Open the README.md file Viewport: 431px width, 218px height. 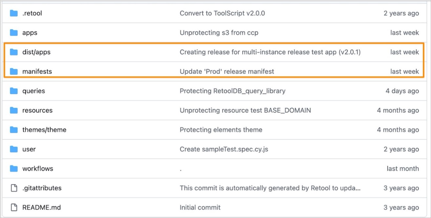[x=41, y=207]
